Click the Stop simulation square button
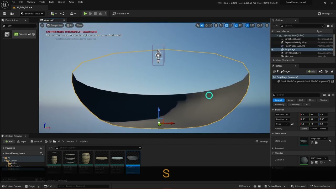This screenshot has height=189, width=336. point(95,14)
